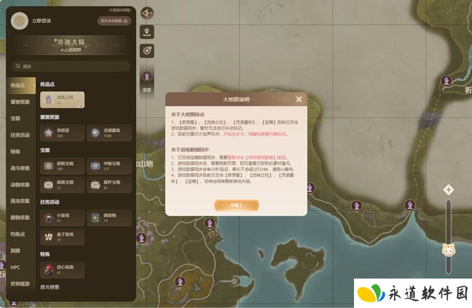The height and width of the screenshot is (308, 472).
Task: Select the 植物采集 category tab
Action: [21, 217]
